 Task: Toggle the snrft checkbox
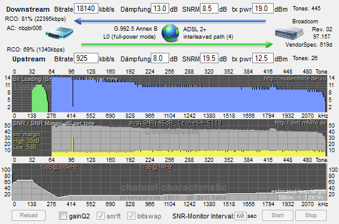tap(100, 215)
